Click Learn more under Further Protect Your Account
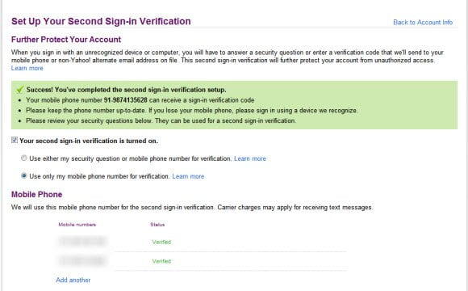The image size is (468, 291). pos(27,68)
